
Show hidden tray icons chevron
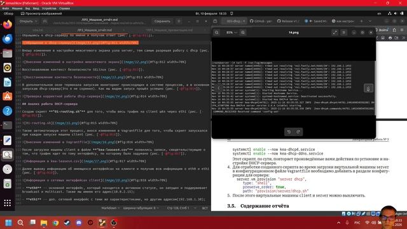pyautogui.click(x=338, y=223)
